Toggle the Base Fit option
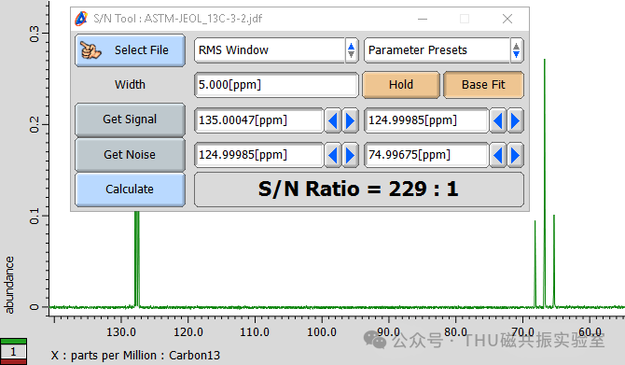This screenshot has height=365, width=625. coord(483,85)
